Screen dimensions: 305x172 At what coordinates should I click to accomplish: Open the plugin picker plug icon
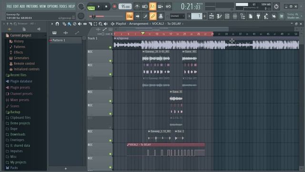click(258, 16)
